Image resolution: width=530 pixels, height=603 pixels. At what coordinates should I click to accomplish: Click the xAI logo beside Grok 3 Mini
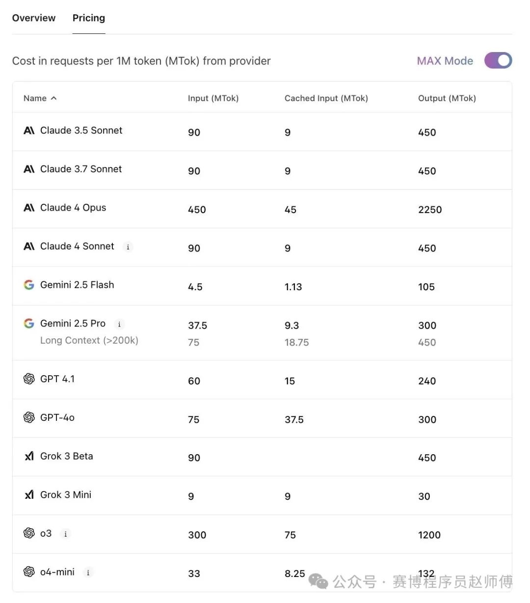(x=29, y=495)
